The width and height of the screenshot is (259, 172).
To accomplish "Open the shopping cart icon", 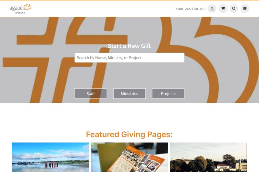I will 223,8.
